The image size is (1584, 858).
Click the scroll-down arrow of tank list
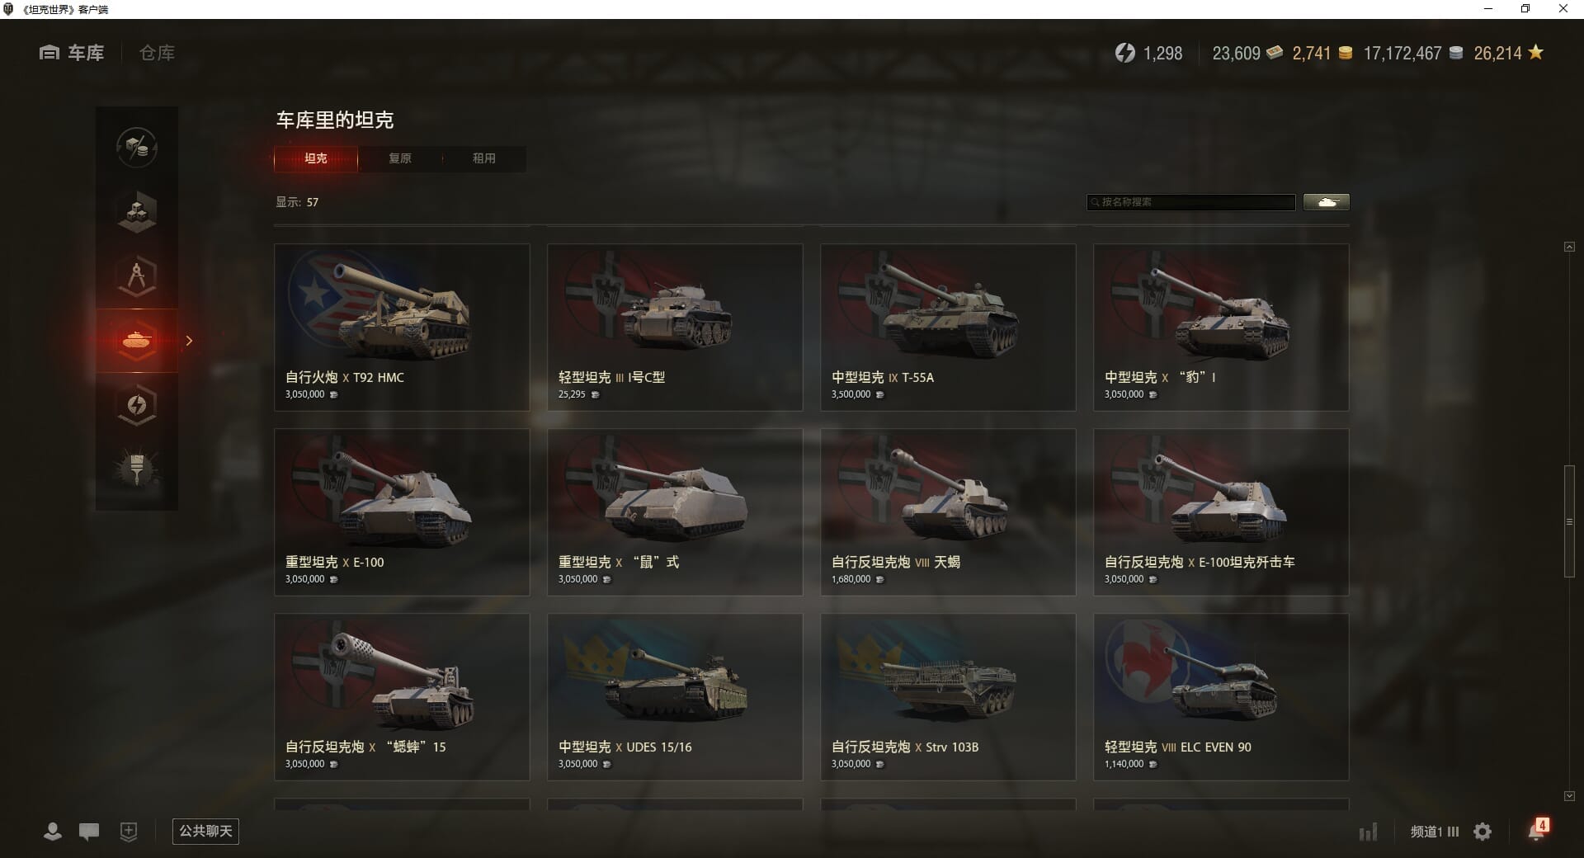click(x=1569, y=796)
